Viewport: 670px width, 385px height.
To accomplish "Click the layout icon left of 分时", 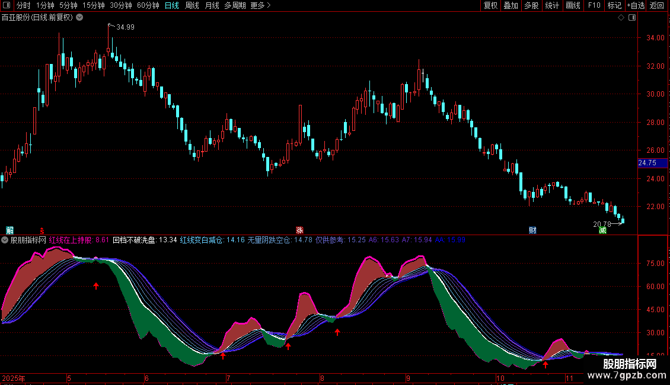I will pos(7,6).
